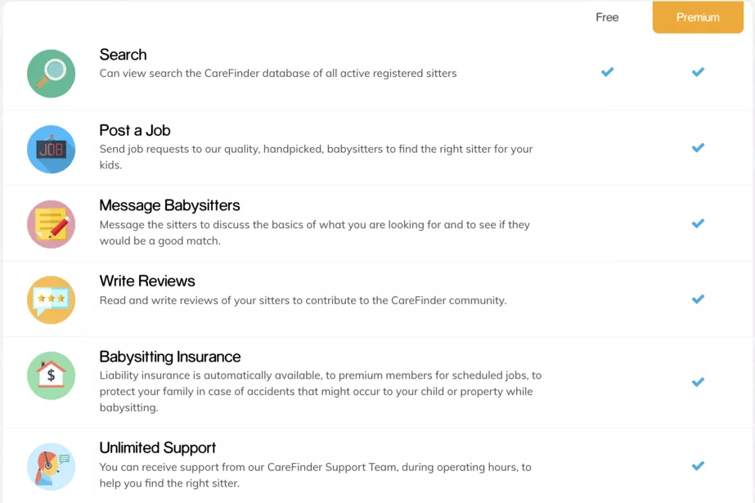Select the Free plan column header
This screenshot has height=503, width=755.
[x=607, y=17]
